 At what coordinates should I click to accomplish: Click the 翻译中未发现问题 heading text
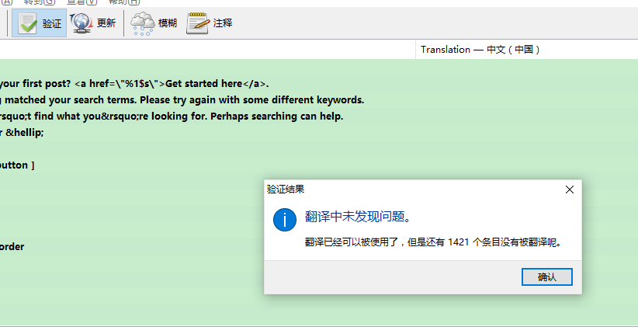[x=357, y=216]
